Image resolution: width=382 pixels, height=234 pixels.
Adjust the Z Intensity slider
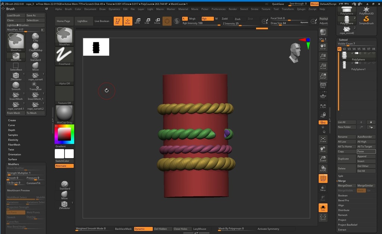(240, 23)
